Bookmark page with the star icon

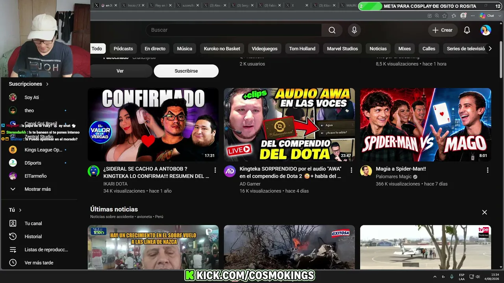pyautogui.click(x=445, y=16)
